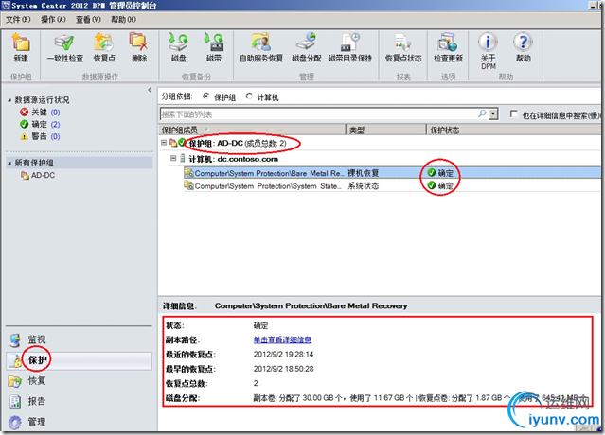This screenshot has width=605, height=435.
Task: Click the search magnifier icon
Action: coord(482,114)
